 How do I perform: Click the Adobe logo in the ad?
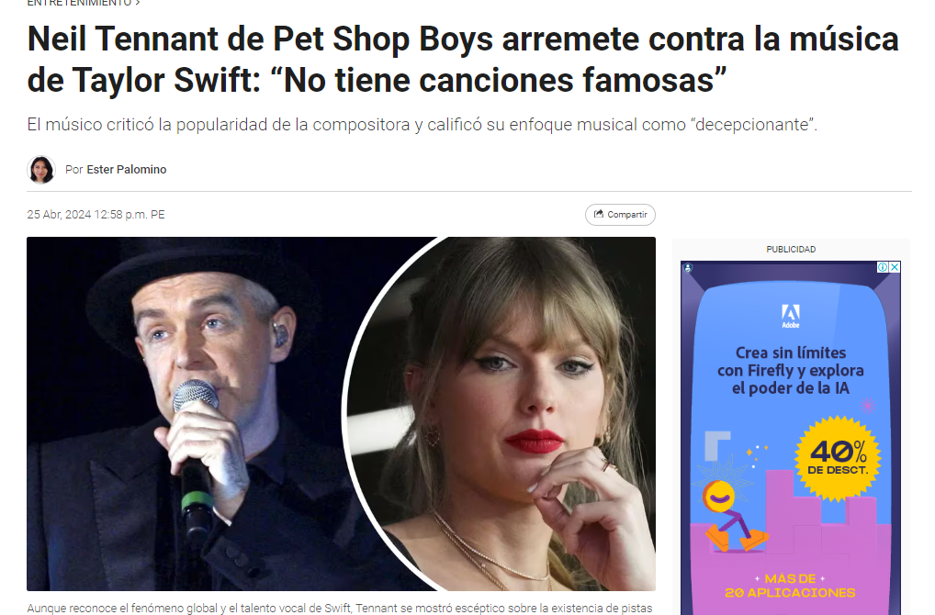click(791, 316)
